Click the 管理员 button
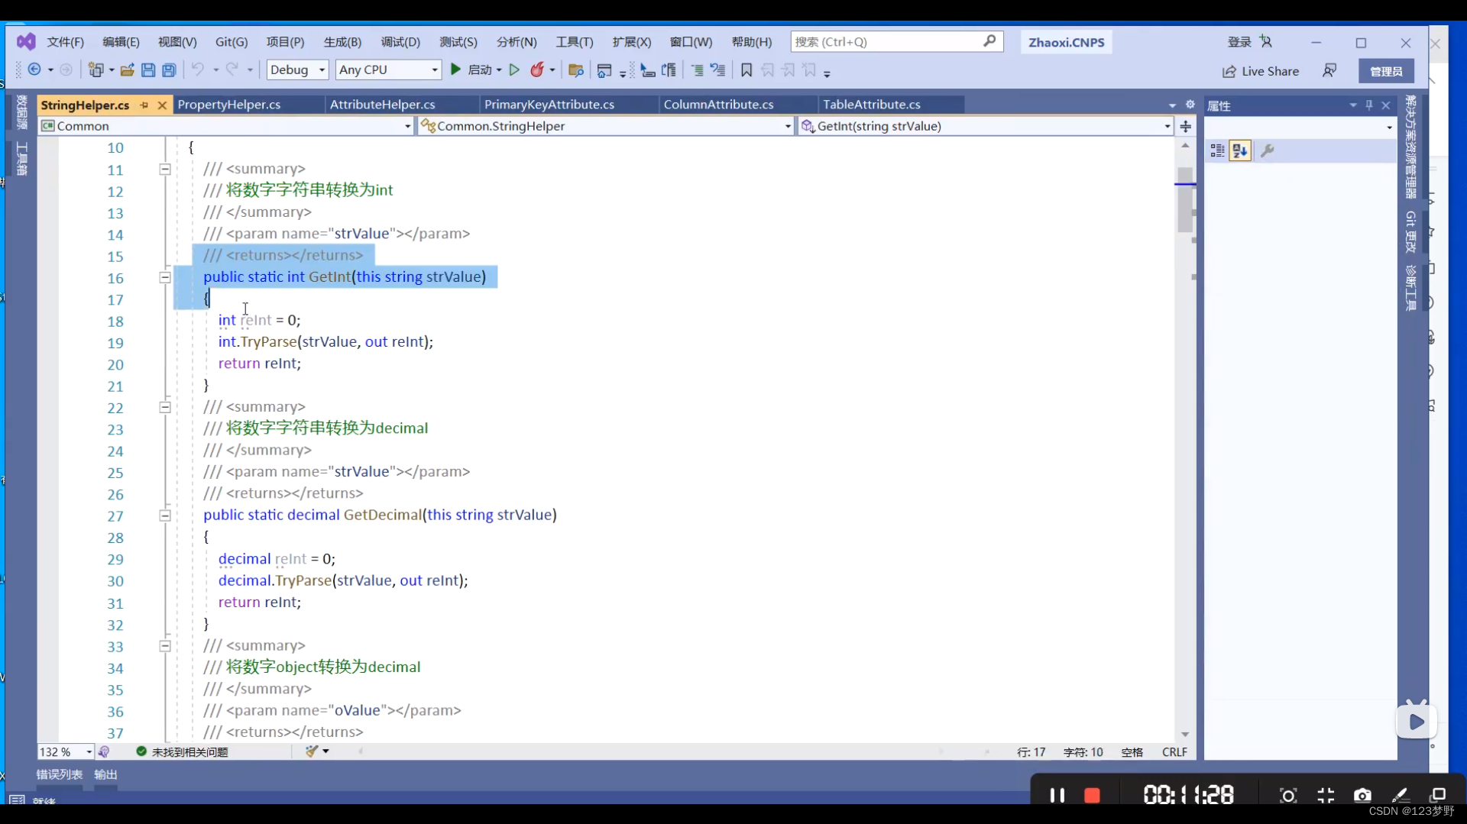The image size is (1467, 824). pos(1386,71)
